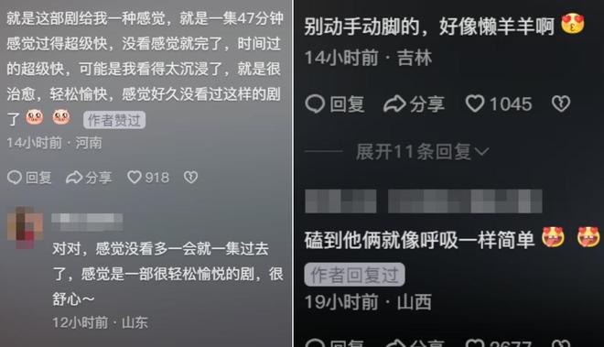Like the comment with 1045 likes

pos(475,103)
